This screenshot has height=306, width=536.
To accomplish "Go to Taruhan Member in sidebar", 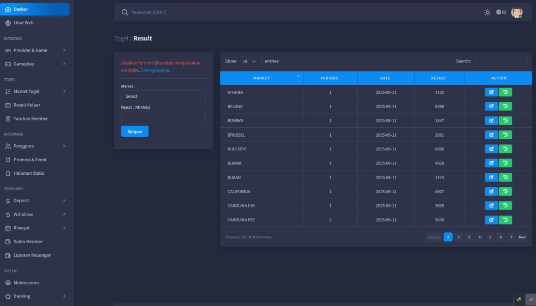I will [x=30, y=119].
